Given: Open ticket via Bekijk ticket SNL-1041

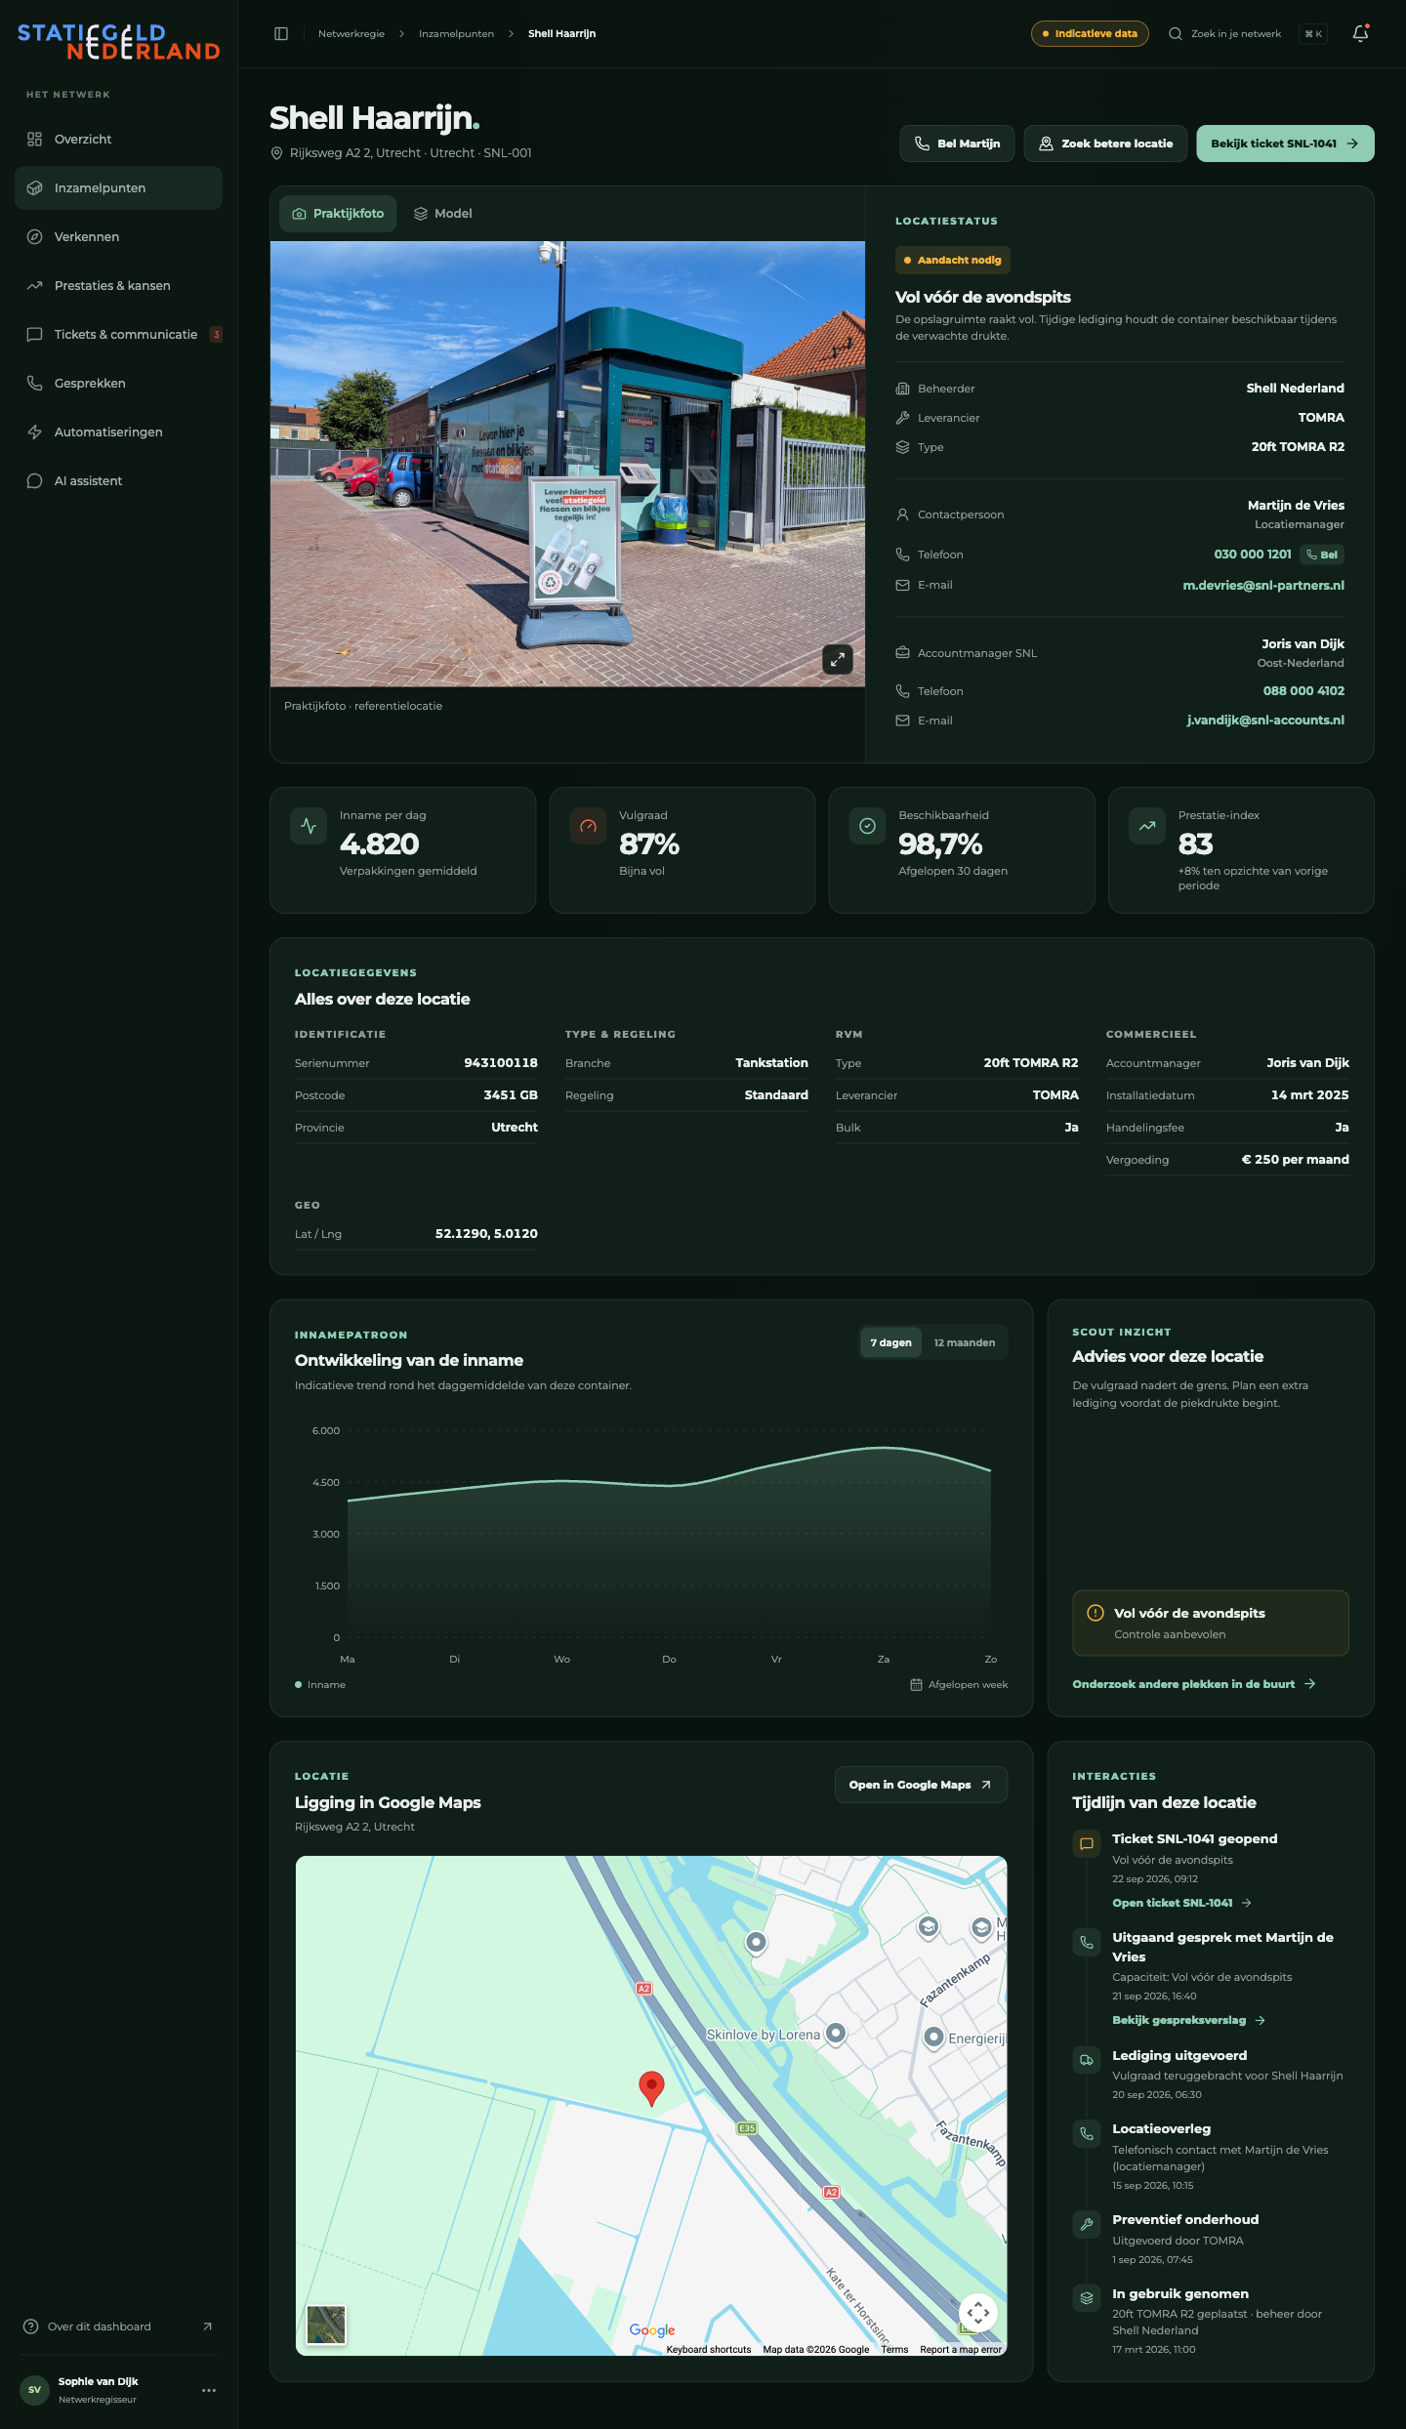Looking at the screenshot, I should coord(1285,144).
